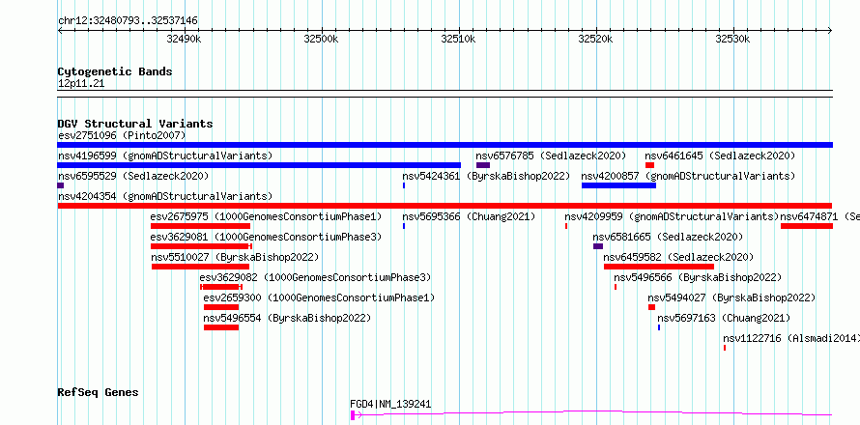Image resolution: width=860 pixels, height=425 pixels.
Task: Click the chr12:32480793..32537146 region text
Action: [128, 21]
